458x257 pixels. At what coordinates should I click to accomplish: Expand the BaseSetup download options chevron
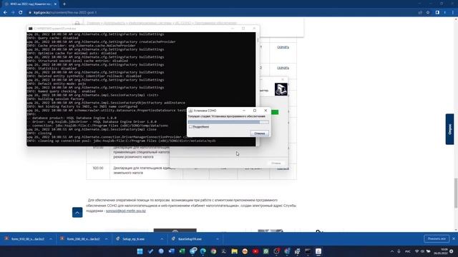tap(218, 239)
